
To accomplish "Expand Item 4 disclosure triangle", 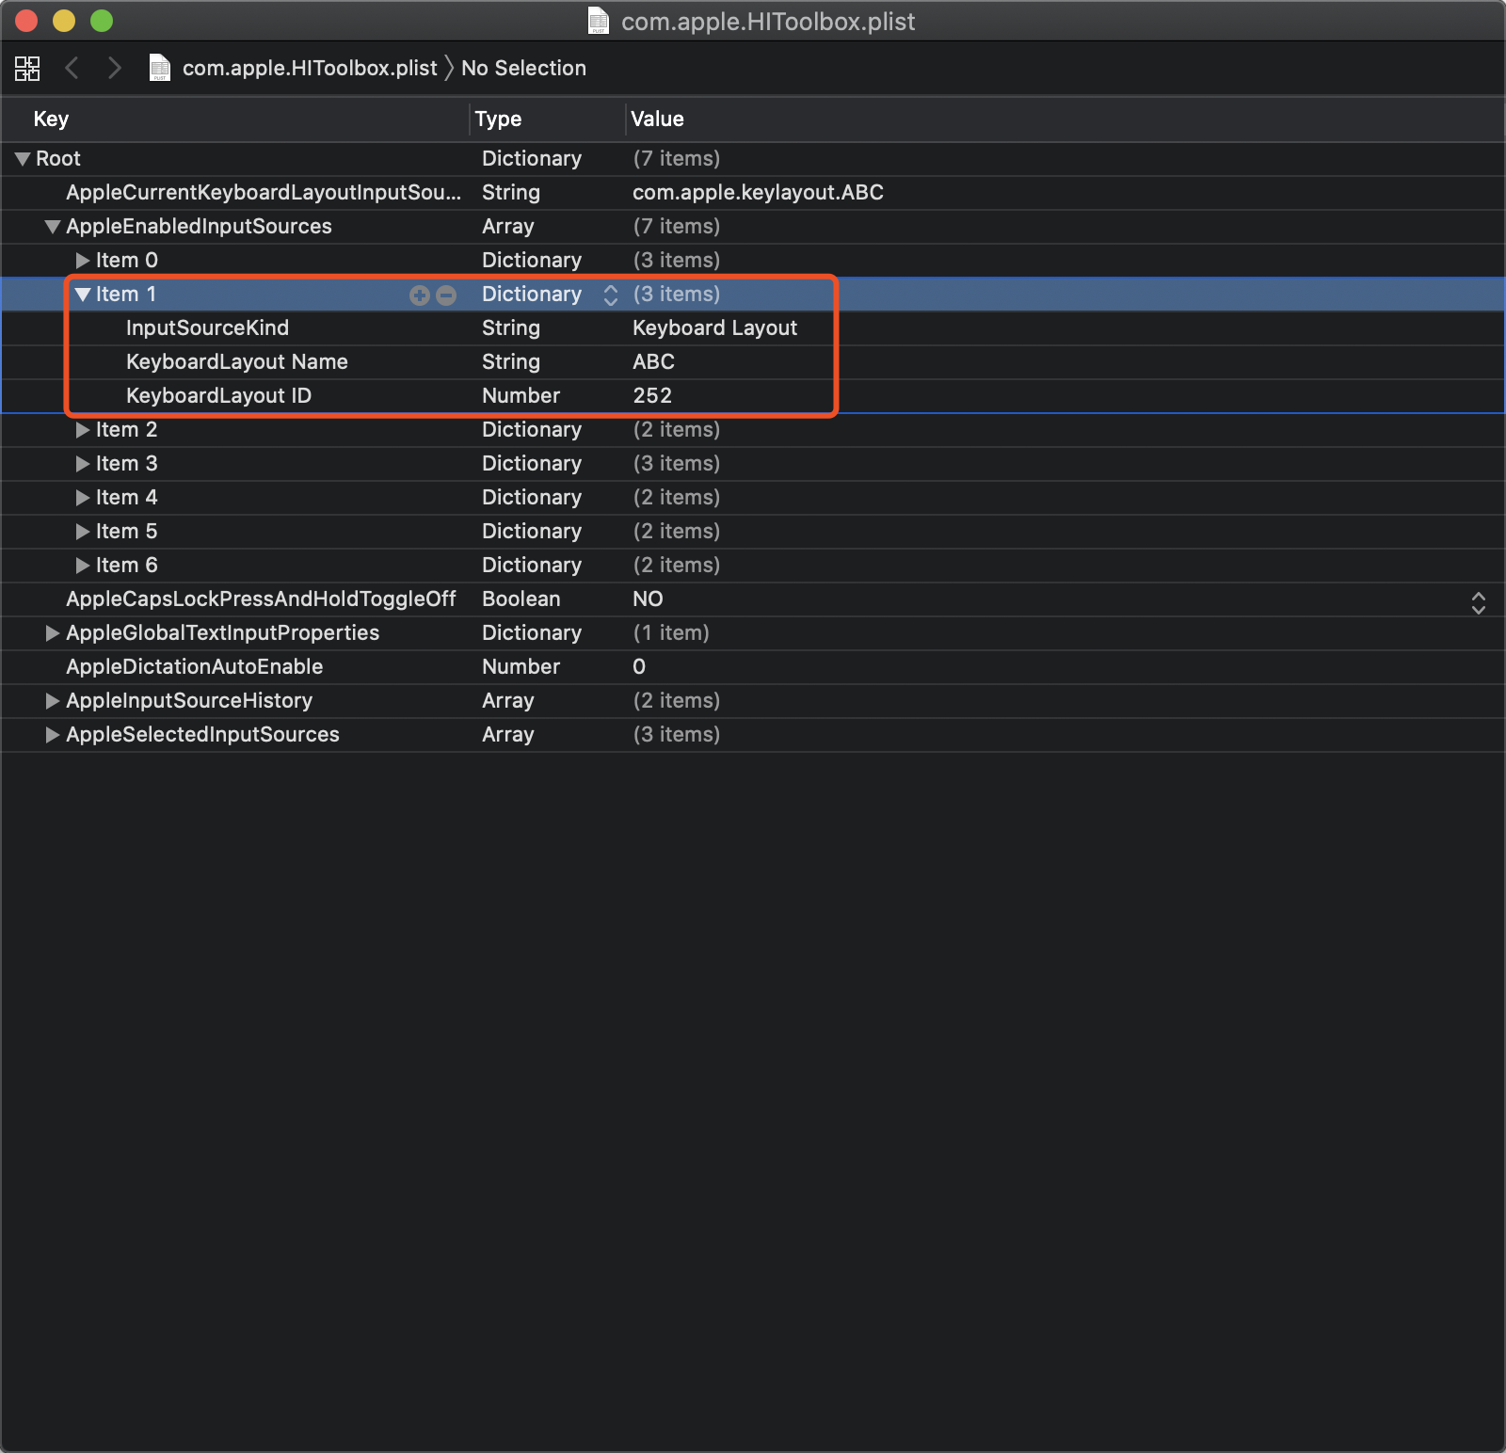I will tap(83, 498).
